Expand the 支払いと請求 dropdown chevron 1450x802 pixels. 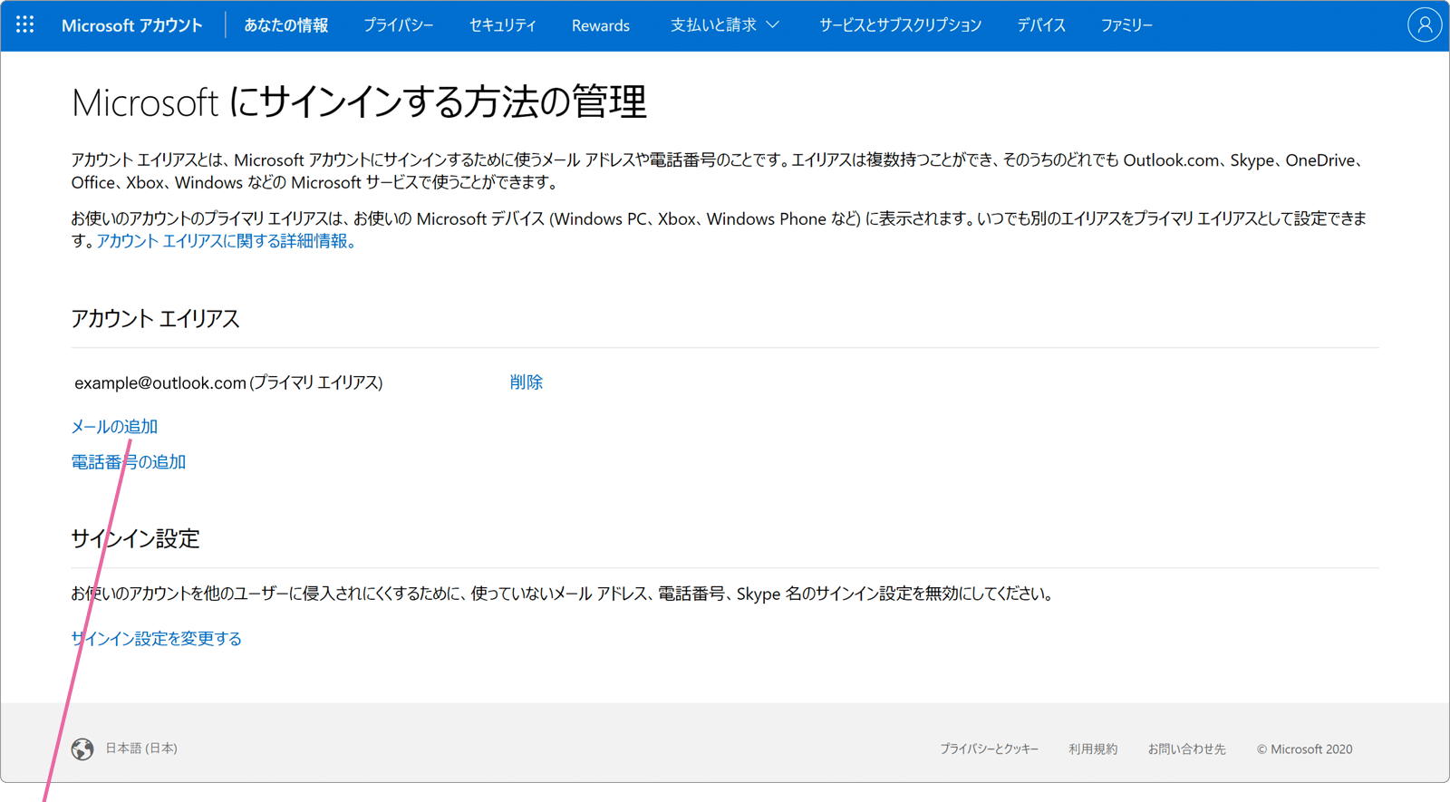click(773, 25)
